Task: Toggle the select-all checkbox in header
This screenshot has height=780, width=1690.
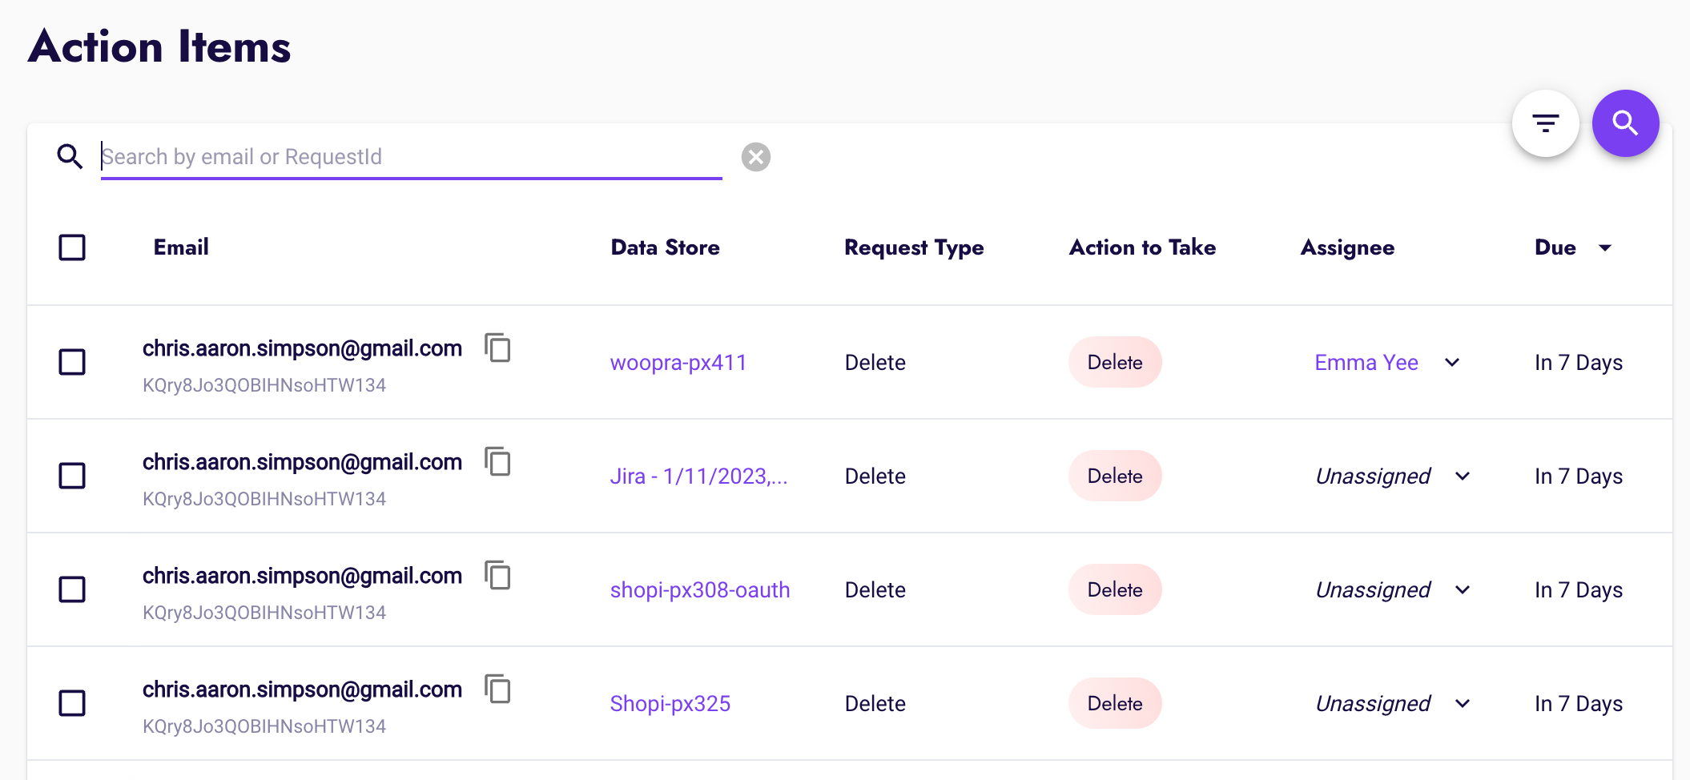Action: tap(72, 247)
